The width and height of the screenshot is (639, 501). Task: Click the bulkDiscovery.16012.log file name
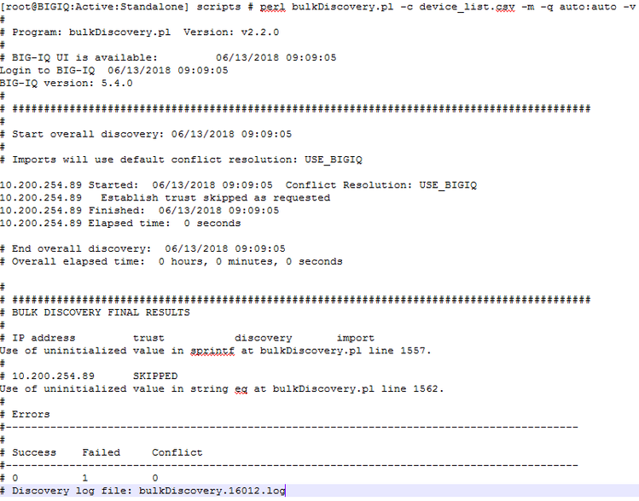coord(212,491)
